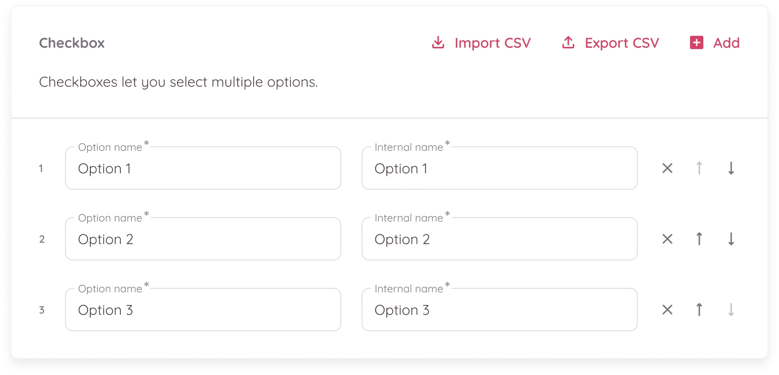Image resolution: width=779 pixels, height=375 pixels.
Task: Click the Import CSV text link
Action: point(492,43)
